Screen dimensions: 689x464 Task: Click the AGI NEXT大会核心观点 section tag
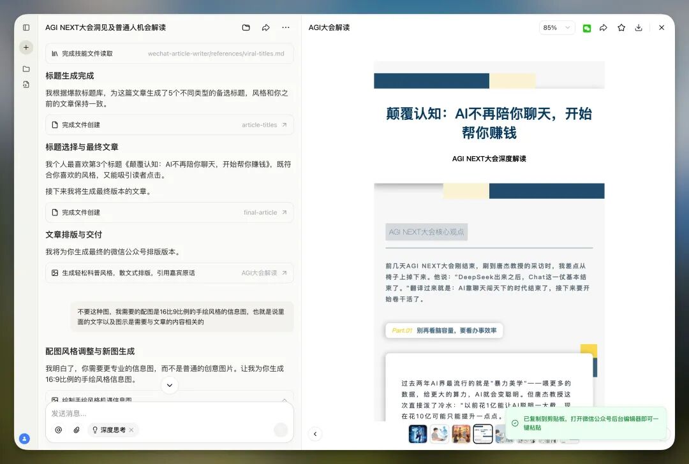(x=426, y=232)
